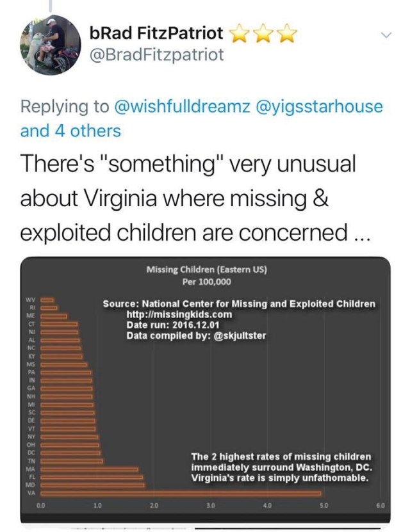Click the "Virginia's rate is simply unfathomable" annotation
Viewport: 410px width, 532px height.
point(280,478)
